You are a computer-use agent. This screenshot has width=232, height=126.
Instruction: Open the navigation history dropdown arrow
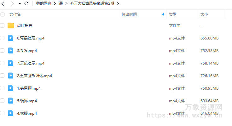[20, 4]
